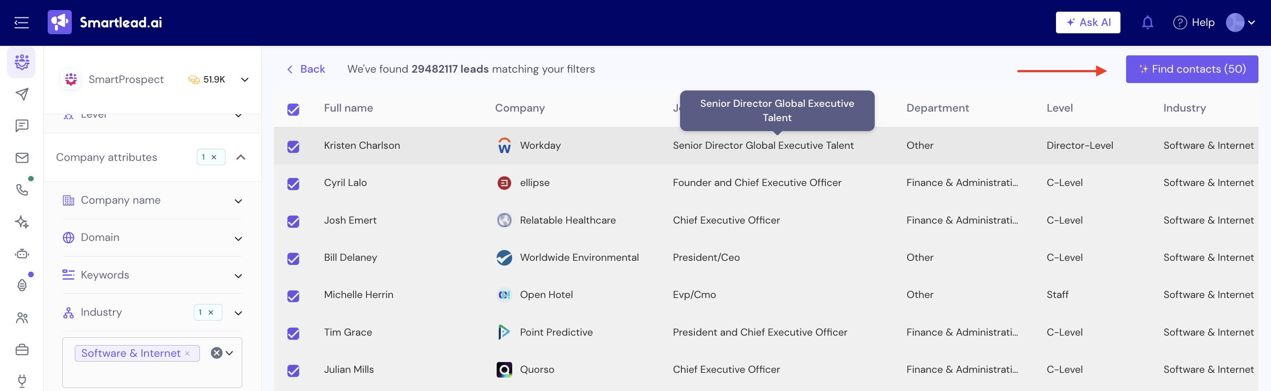Click the Relatable Healthcare logo
The height and width of the screenshot is (391, 1271).
[504, 221]
